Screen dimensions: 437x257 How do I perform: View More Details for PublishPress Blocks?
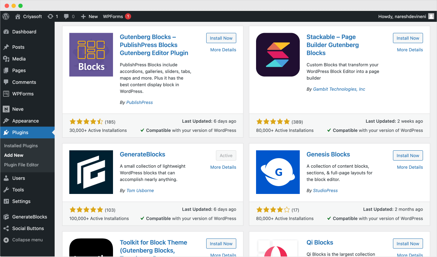(223, 50)
